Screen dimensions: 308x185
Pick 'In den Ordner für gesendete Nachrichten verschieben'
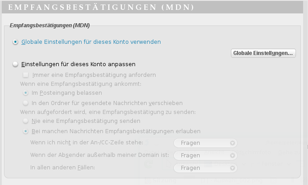pos(26,103)
